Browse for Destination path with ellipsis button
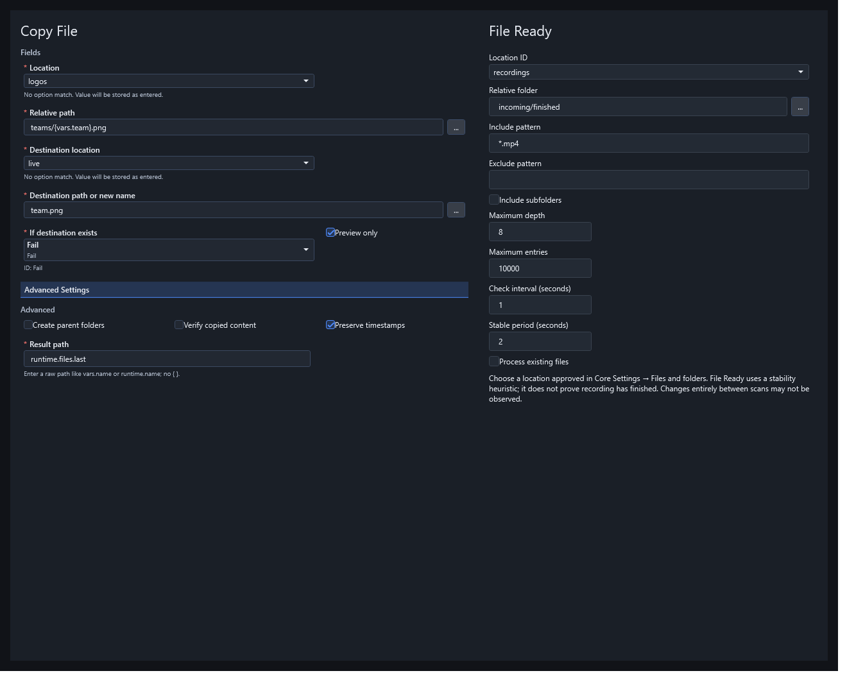The image size is (847, 680). click(456, 210)
